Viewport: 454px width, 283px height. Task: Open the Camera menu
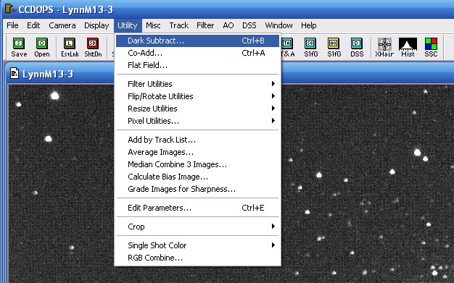(62, 25)
